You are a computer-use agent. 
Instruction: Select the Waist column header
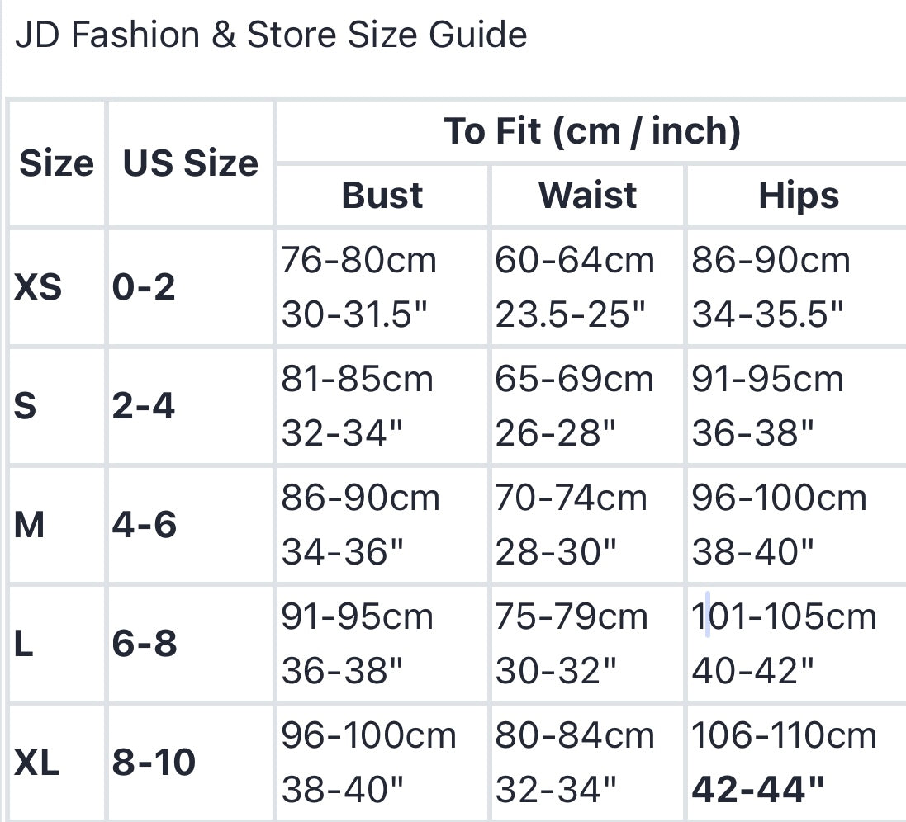click(588, 196)
